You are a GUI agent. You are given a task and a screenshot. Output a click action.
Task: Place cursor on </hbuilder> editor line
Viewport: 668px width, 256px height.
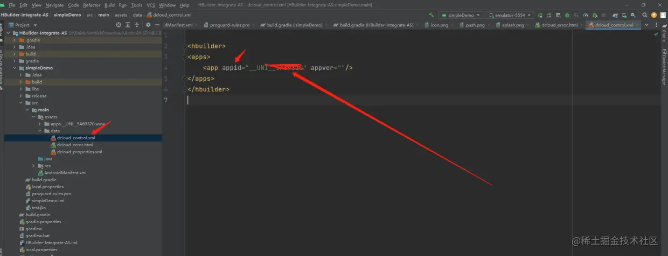[208, 89]
